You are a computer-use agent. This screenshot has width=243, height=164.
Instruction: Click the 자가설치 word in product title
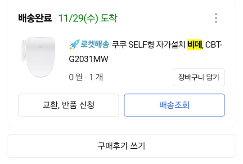(x=171, y=44)
